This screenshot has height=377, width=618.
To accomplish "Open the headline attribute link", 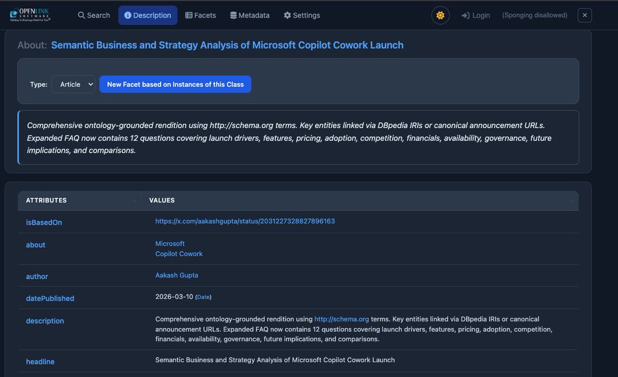I will [40, 362].
